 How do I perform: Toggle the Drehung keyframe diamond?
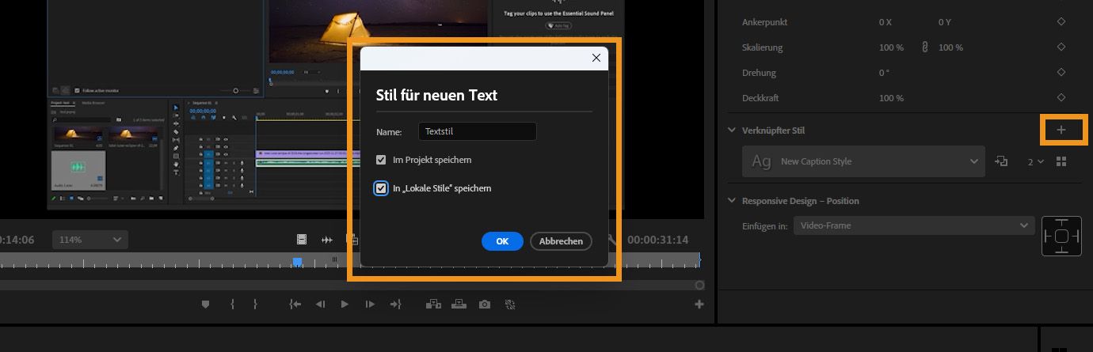1061,73
